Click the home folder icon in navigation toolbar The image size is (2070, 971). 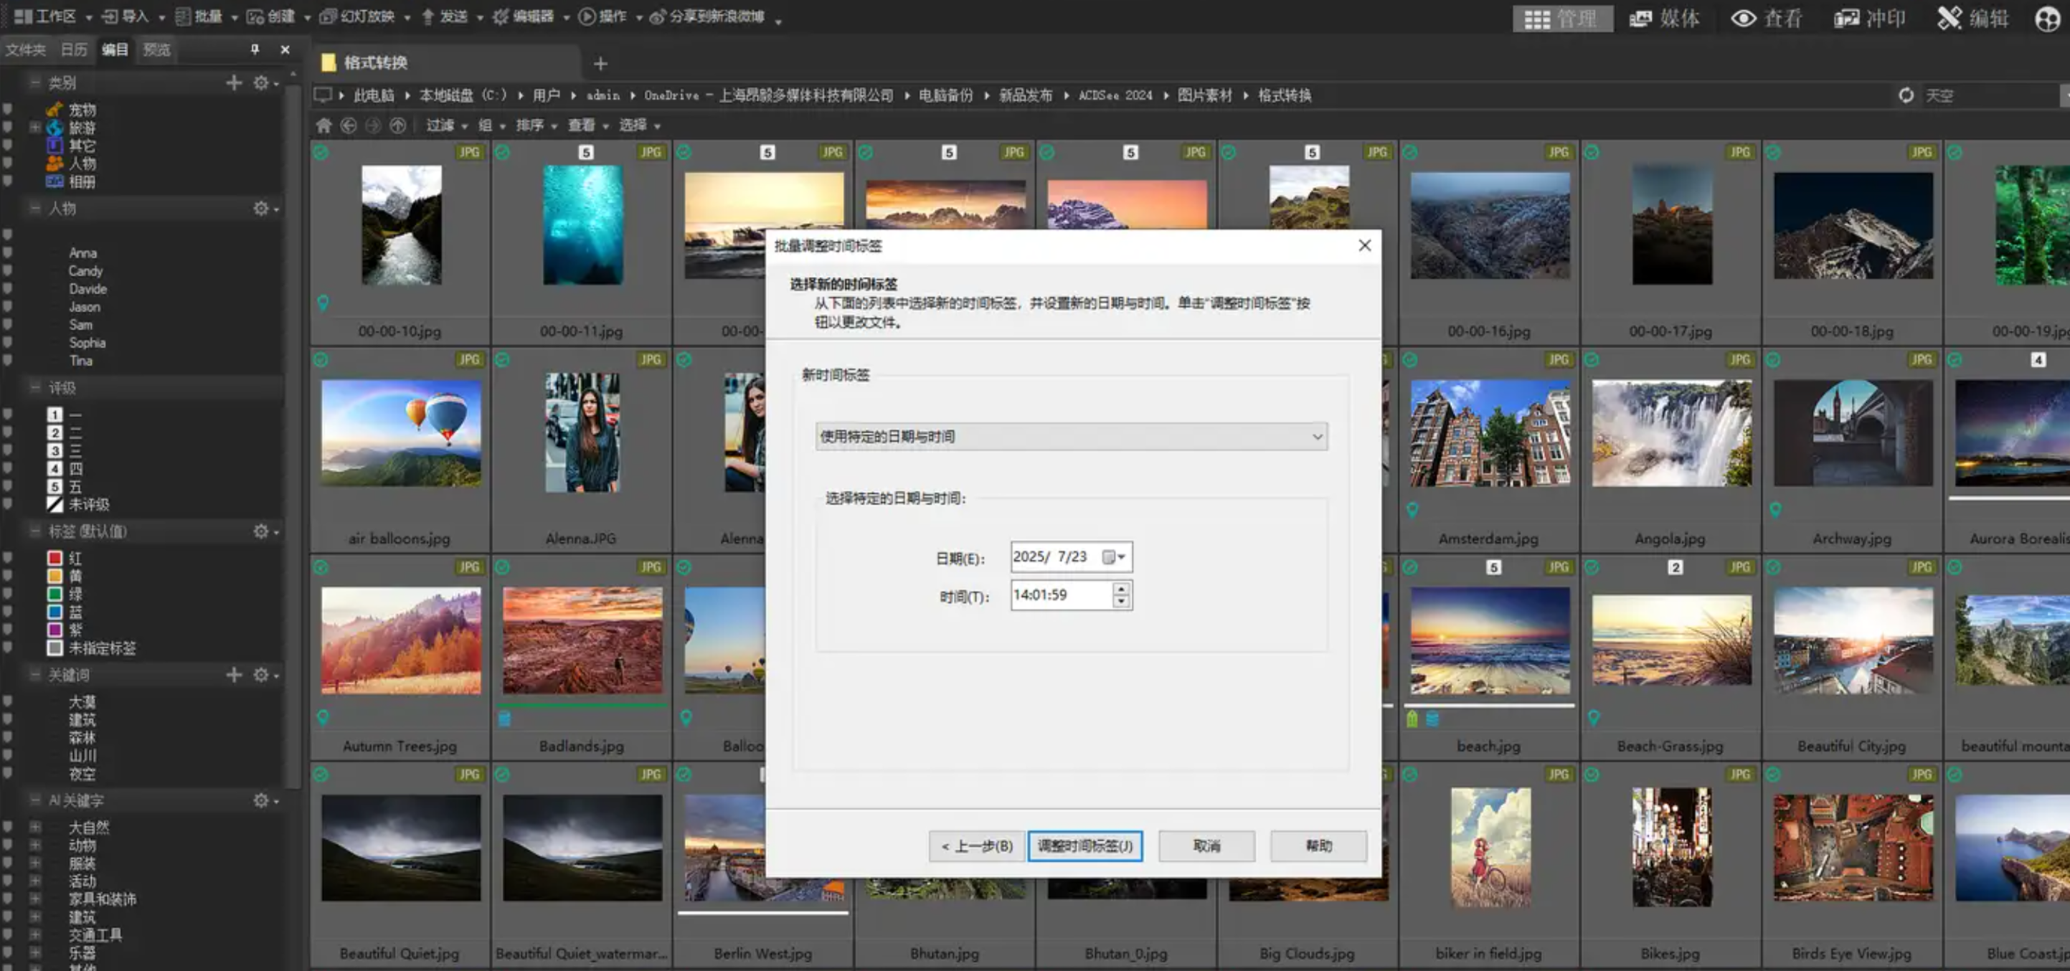click(323, 125)
